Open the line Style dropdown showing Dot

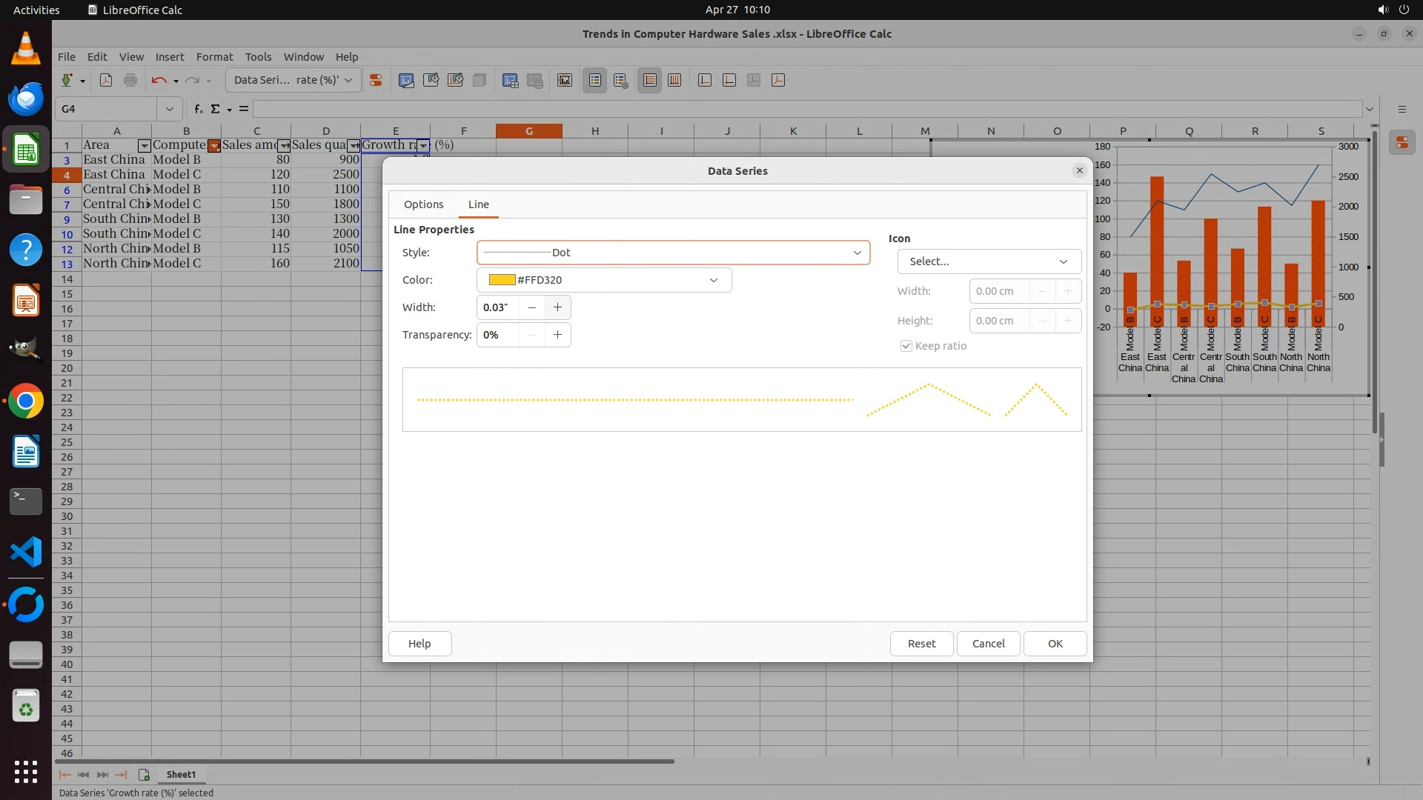pos(673,253)
